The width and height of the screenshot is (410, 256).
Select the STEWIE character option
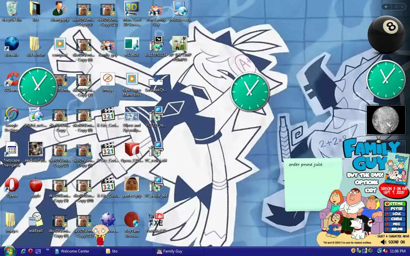click(395, 204)
